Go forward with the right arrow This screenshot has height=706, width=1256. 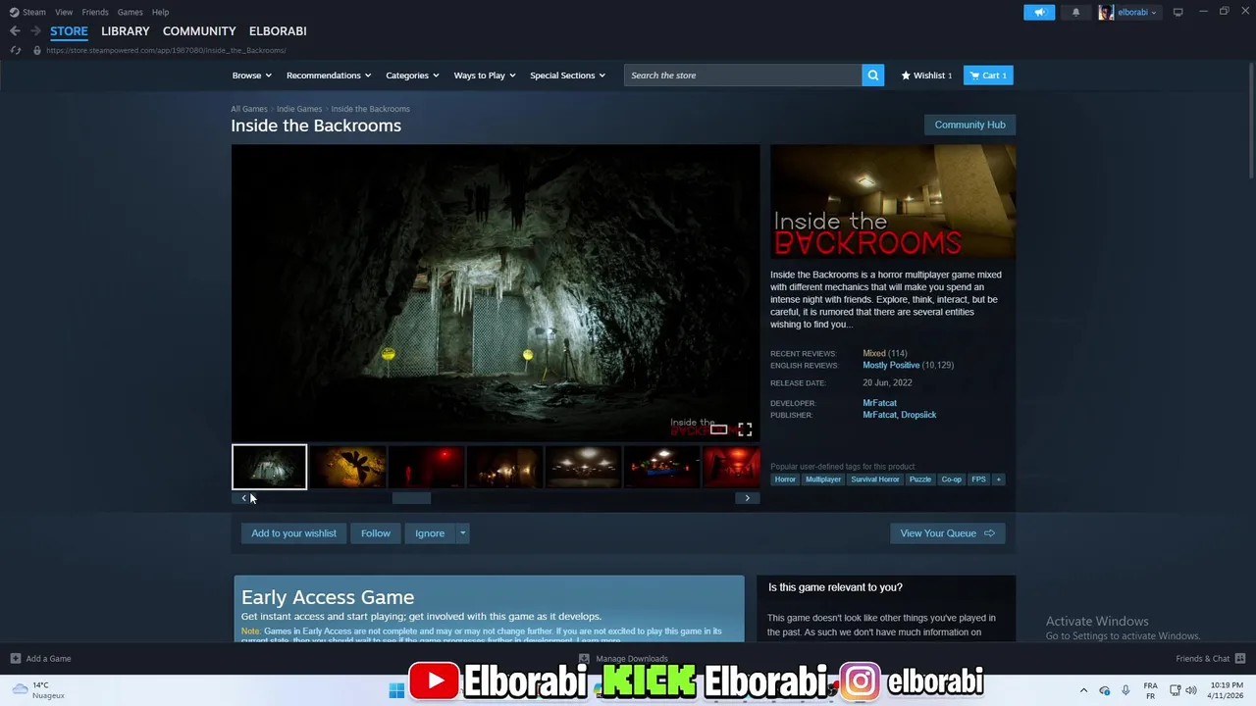[x=34, y=31]
